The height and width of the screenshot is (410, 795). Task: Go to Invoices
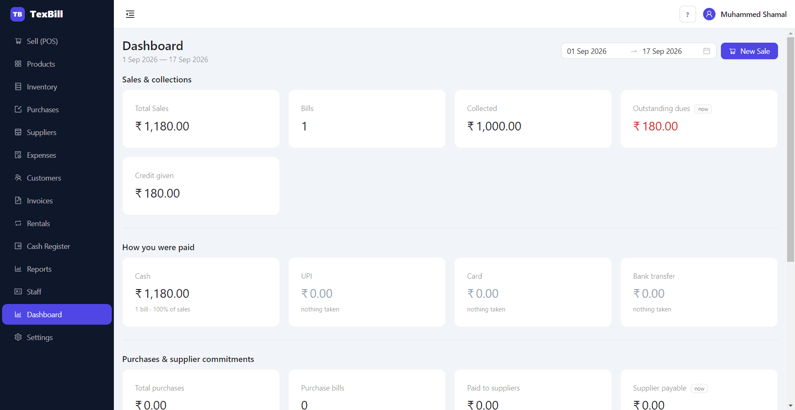click(57, 200)
